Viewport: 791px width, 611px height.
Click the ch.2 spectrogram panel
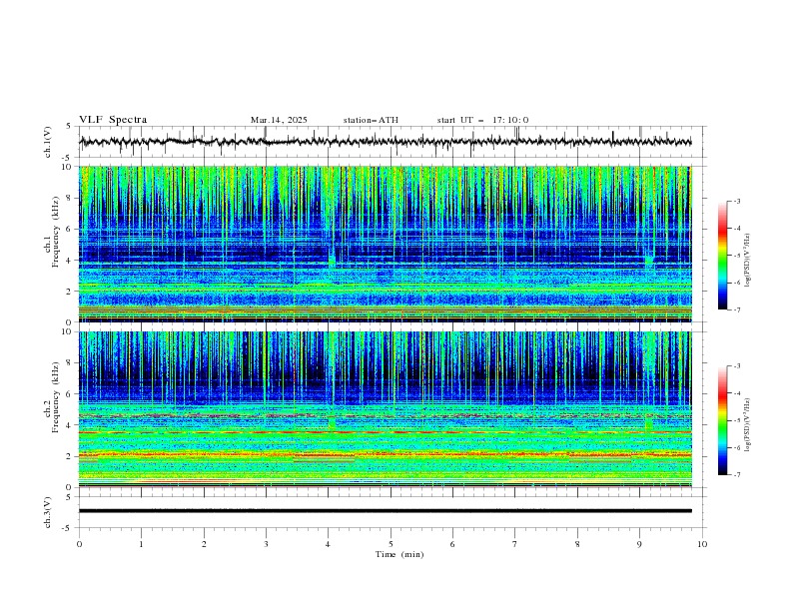click(385, 409)
